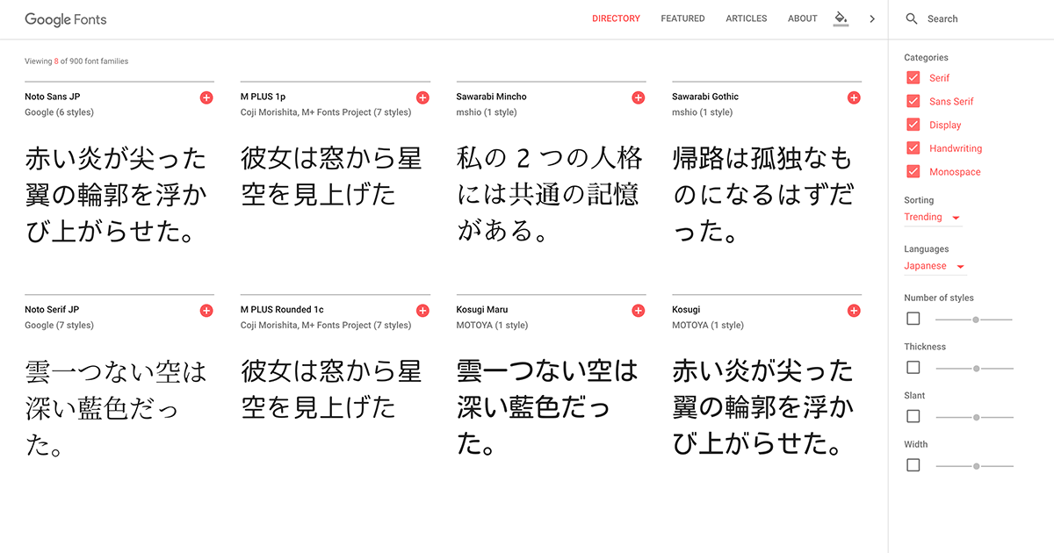Click the Sawarabi Mincho sample text
Screen dimensions: 1054x553
[x=549, y=195]
